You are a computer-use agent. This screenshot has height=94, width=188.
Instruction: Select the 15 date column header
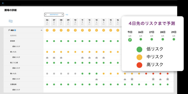111,22
